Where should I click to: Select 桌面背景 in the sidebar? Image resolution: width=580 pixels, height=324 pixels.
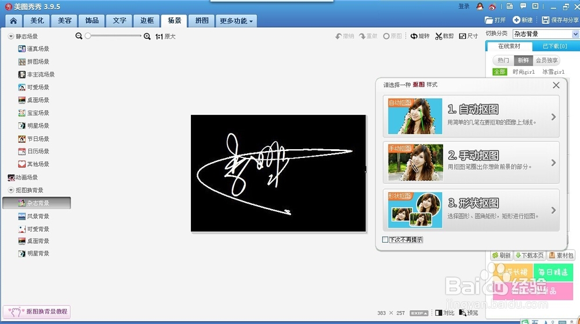pyautogui.click(x=34, y=241)
